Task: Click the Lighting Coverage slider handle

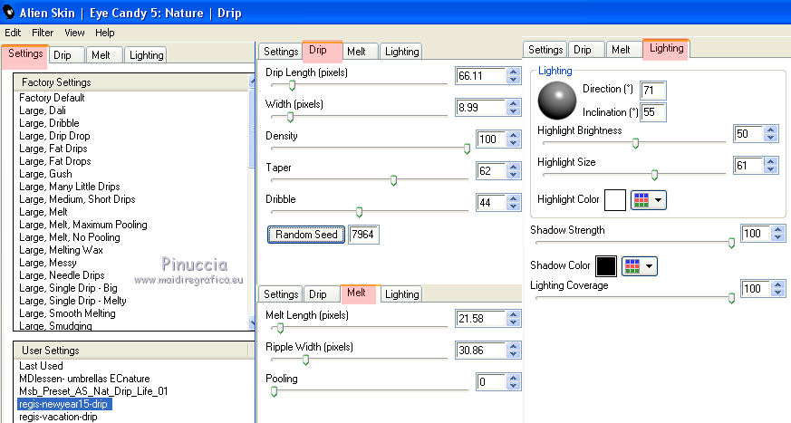Action: coord(731,299)
